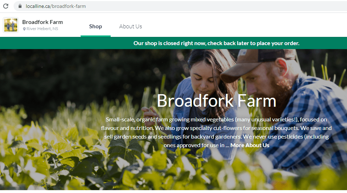Click the Broadfork Farm name in header
The image size is (347, 193).
tap(43, 22)
